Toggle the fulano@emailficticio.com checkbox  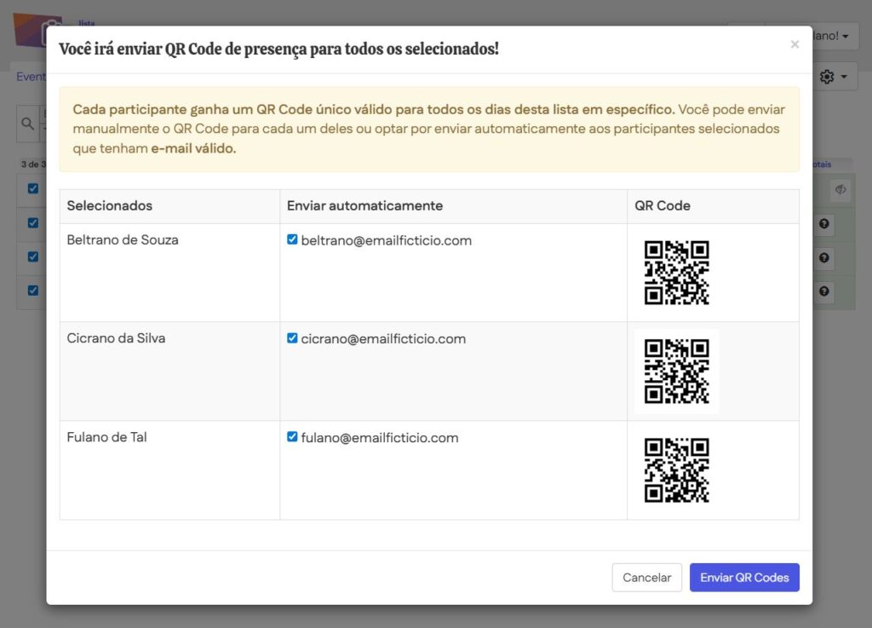pos(292,437)
